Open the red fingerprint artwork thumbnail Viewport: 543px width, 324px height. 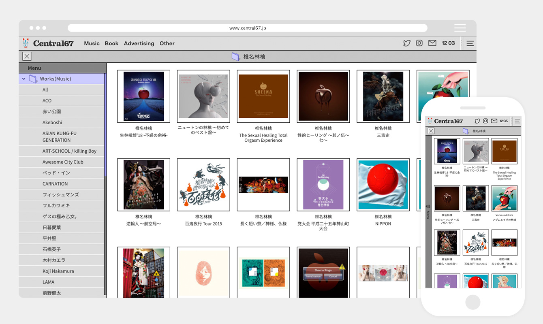pyautogui.click(x=203, y=272)
